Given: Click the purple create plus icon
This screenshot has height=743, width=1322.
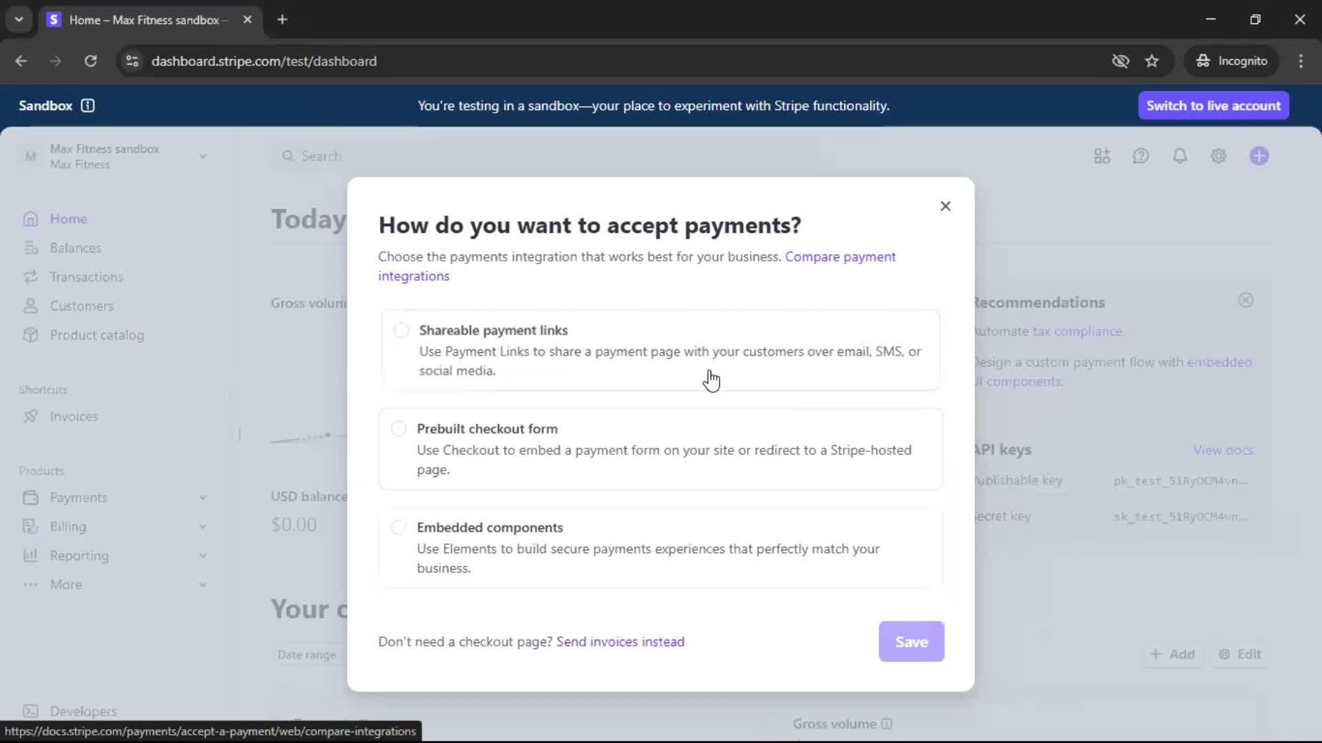Looking at the screenshot, I should pos(1259,156).
